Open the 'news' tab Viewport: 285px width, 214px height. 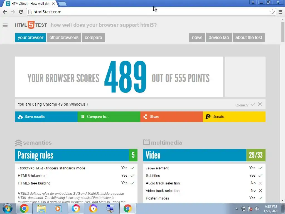click(197, 38)
